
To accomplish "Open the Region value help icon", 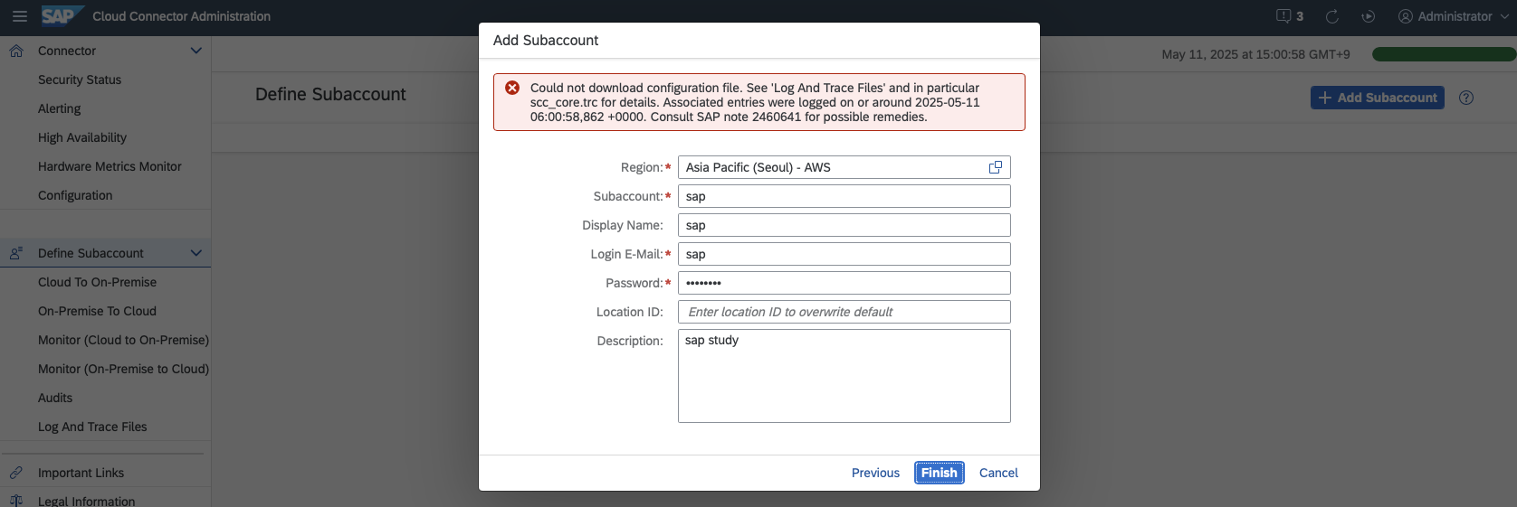I will point(996,167).
